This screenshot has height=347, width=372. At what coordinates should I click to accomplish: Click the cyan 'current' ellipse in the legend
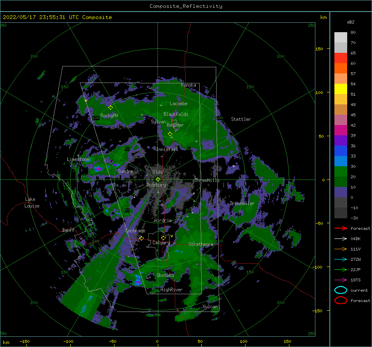click(x=341, y=290)
